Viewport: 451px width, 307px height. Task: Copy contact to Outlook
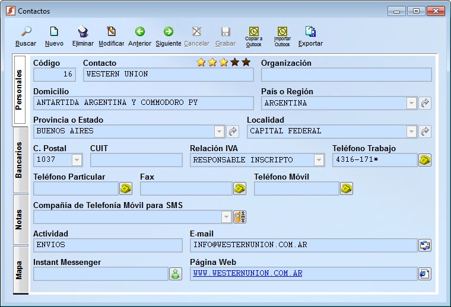[254, 37]
